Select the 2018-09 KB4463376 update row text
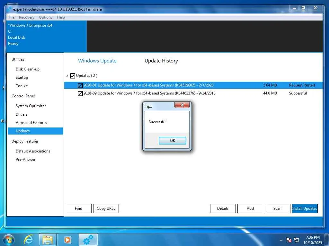Viewport: 329px width, 246px height. pyautogui.click(x=149, y=93)
